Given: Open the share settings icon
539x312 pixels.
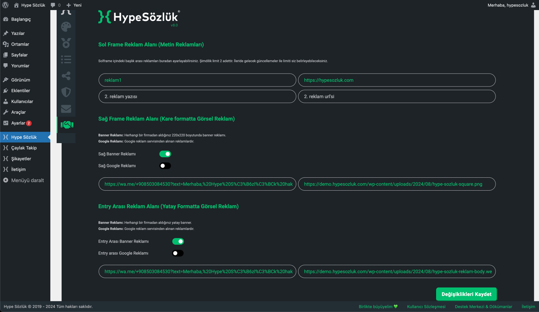Looking at the screenshot, I should (x=66, y=76).
